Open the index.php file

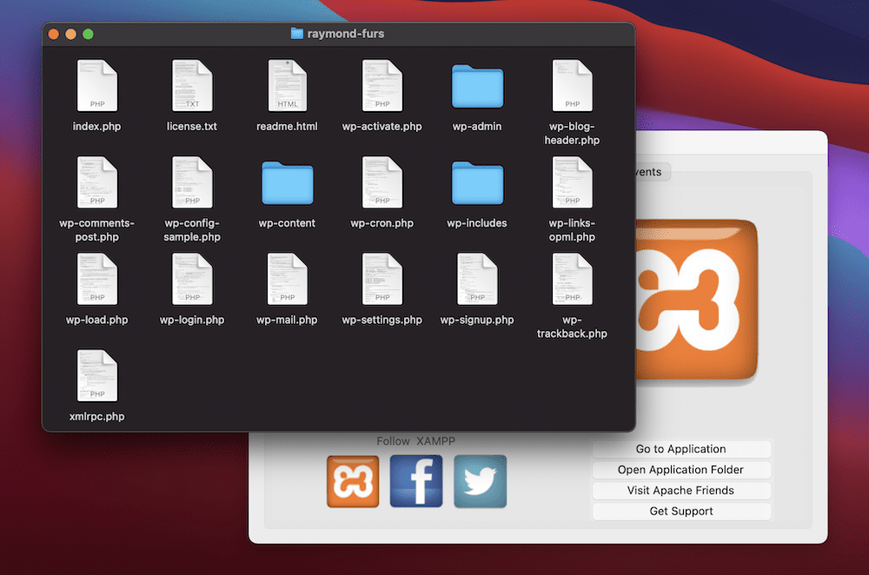[96, 86]
